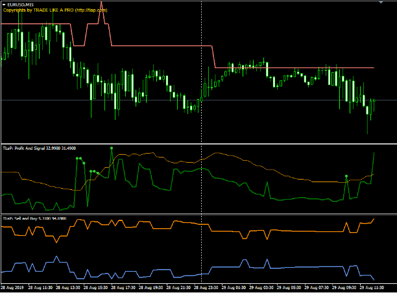Click the 28 Aug 23:30 time label
The height and width of the screenshot is (293, 397).
tap(206, 288)
